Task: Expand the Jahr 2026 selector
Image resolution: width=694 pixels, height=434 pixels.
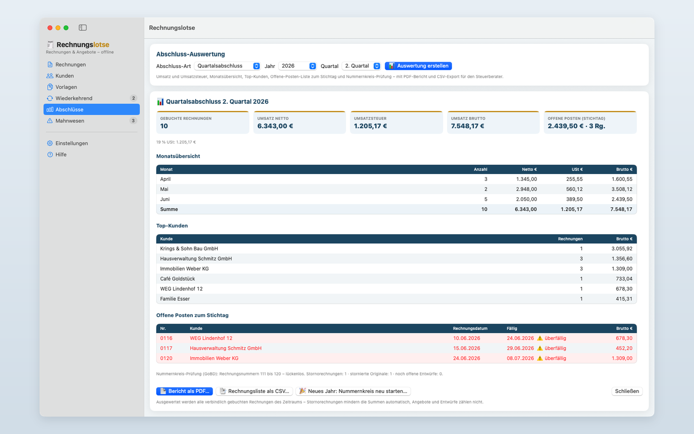Action: pyautogui.click(x=297, y=66)
